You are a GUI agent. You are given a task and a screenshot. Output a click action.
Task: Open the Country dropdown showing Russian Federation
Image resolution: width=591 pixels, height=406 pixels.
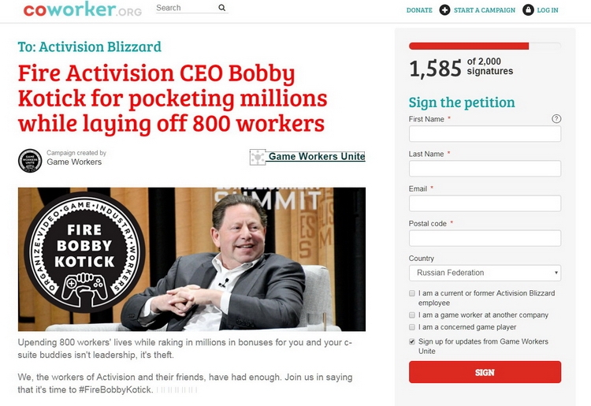point(485,273)
